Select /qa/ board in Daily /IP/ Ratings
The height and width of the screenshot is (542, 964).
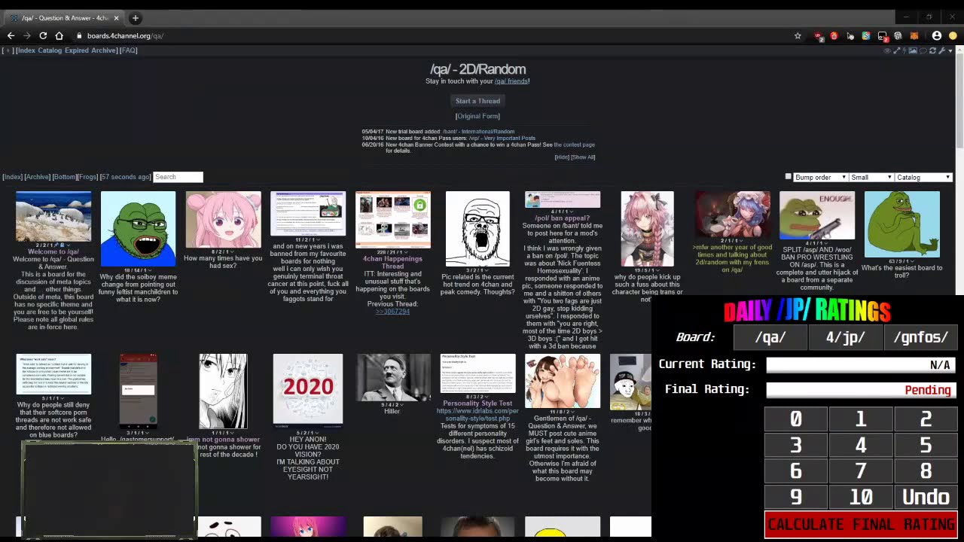click(x=770, y=337)
